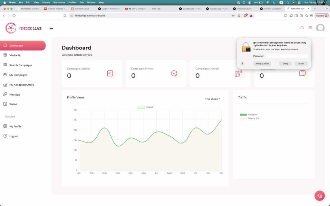This screenshot has height=206, width=330.
Task: Toggle the Dataset legend in chart
Action: 145,107
